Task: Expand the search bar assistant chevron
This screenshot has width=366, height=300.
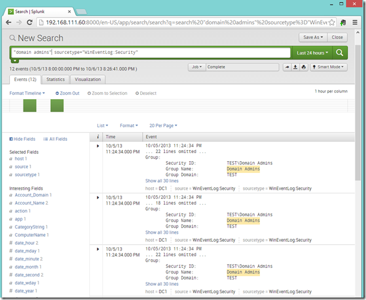Action: [15, 61]
